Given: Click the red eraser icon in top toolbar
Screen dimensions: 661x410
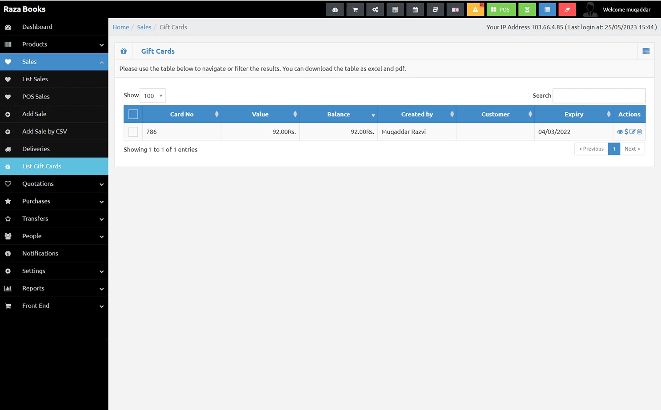Looking at the screenshot, I should click(567, 9).
